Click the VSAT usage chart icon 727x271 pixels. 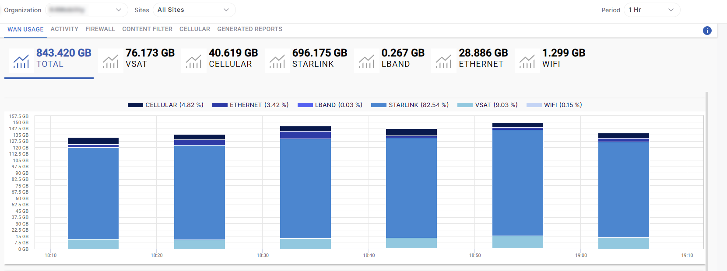(x=110, y=61)
